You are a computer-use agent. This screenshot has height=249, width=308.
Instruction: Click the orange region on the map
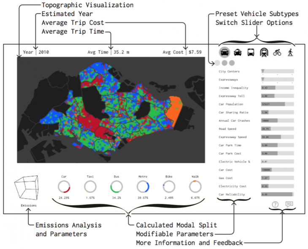click(173, 109)
